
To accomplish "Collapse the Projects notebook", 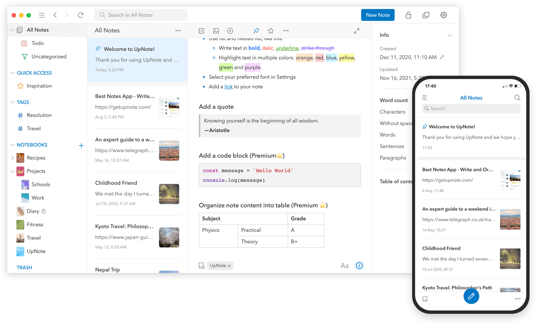I will (13, 171).
